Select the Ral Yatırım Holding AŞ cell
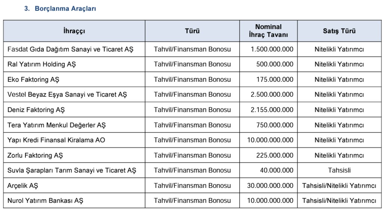The image size is (384, 210). (41, 64)
